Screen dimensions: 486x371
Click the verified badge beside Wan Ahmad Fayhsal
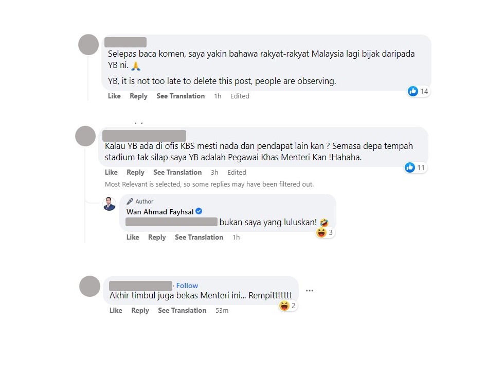coord(199,211)
